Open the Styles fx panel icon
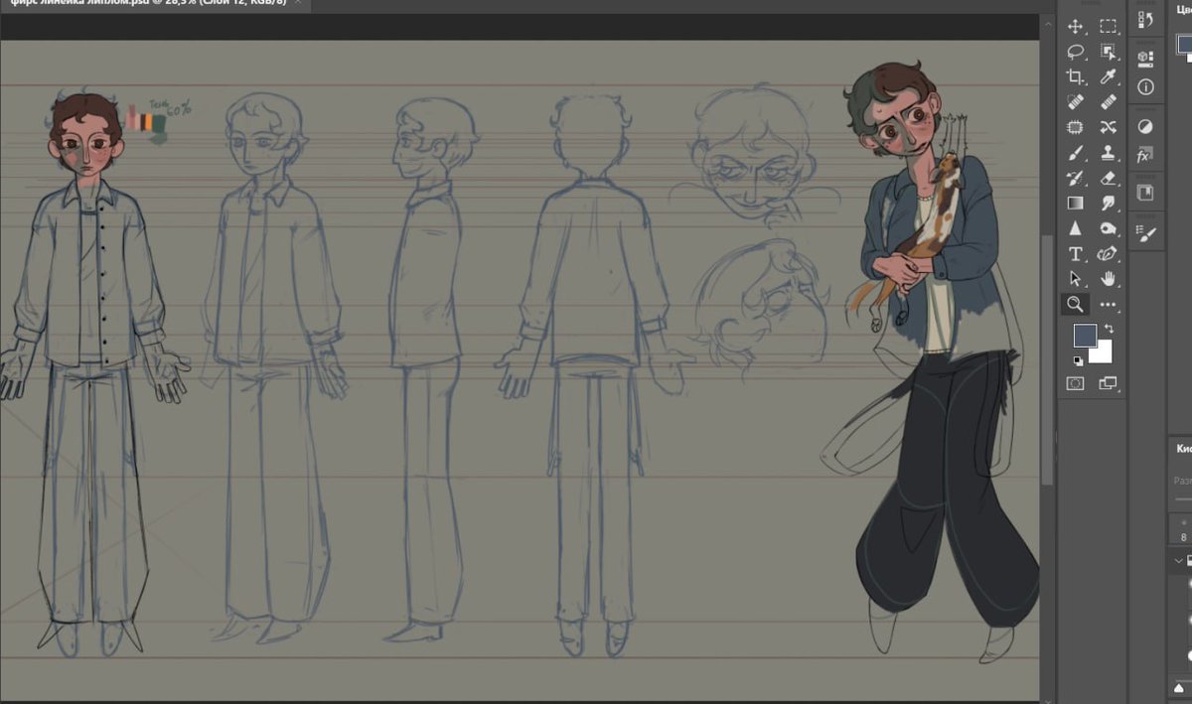The width and height of the screenshot is (1192, 704). point(1145,155)
